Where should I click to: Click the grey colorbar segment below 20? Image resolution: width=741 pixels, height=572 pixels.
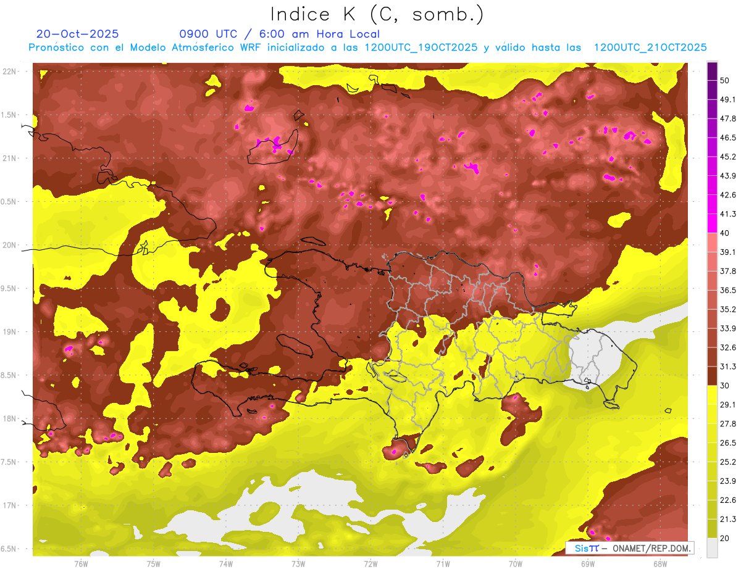pos(712,548)
